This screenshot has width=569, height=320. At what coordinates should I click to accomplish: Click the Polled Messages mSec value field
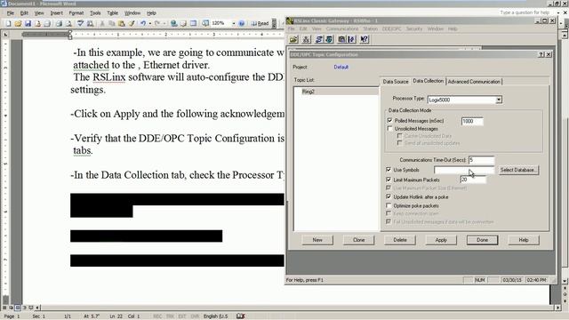(x=472, y=121)
